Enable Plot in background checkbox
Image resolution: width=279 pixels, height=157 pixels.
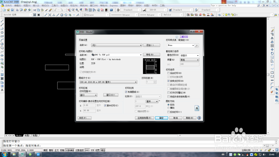(x=169, y=73)
